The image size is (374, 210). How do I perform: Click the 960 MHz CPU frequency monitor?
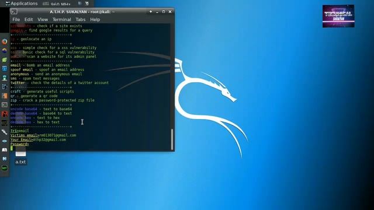(57, 4)
